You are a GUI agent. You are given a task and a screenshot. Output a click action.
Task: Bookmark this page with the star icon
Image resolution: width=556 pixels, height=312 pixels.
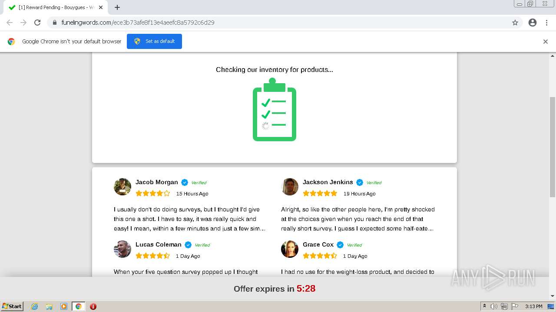[515, 23]
